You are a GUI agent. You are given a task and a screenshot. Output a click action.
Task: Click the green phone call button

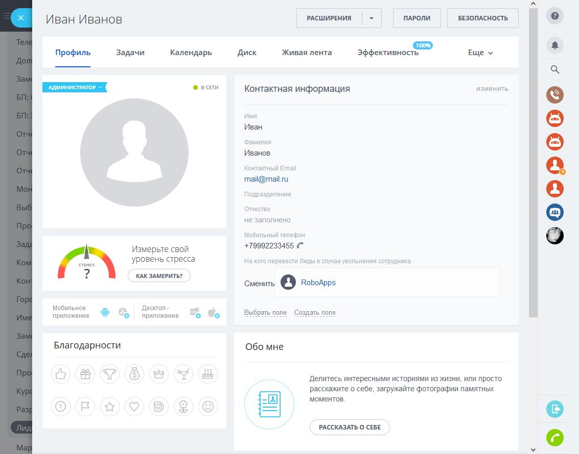555,438
